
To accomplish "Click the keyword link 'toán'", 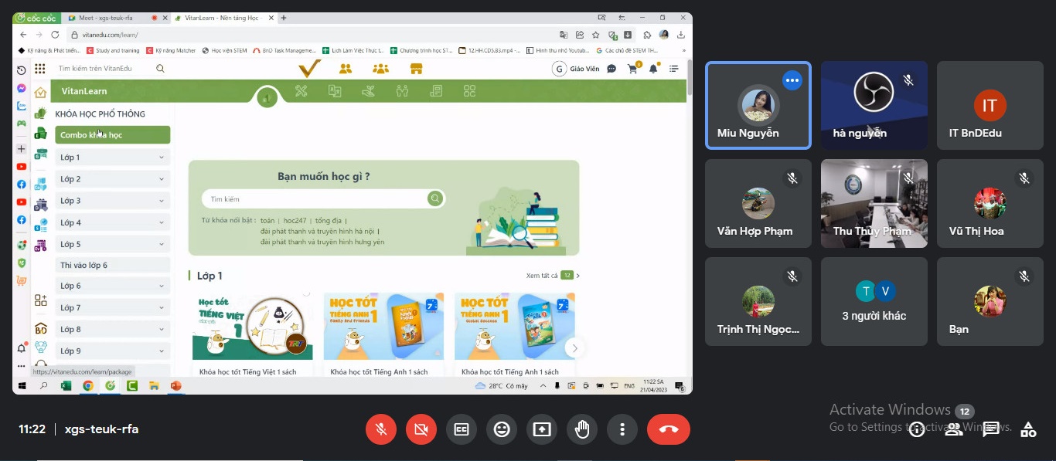I will 267,221.
